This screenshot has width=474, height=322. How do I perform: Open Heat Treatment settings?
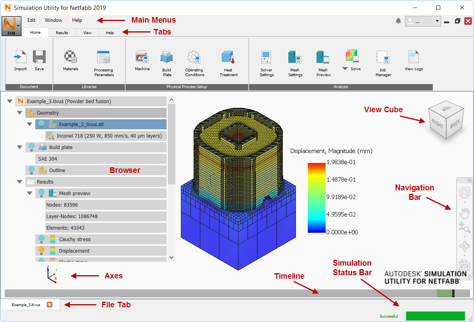(228, 57)
